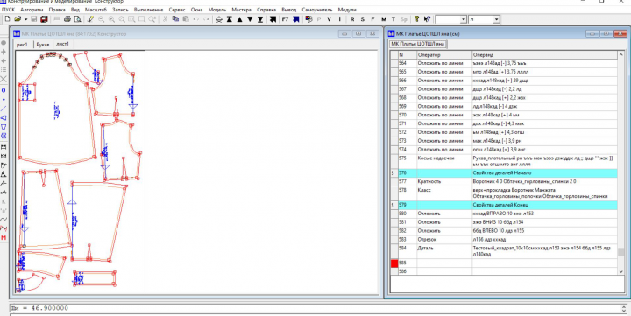This screenshot has width=631, height=316.
Task: Select the blue line tool in left sidebar
Action: click(x=4, y=109)
